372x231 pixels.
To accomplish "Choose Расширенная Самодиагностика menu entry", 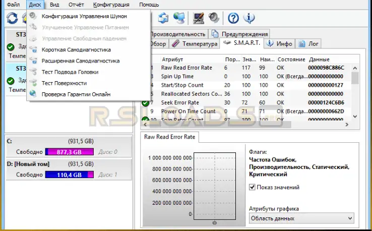I will click(81, 61).
